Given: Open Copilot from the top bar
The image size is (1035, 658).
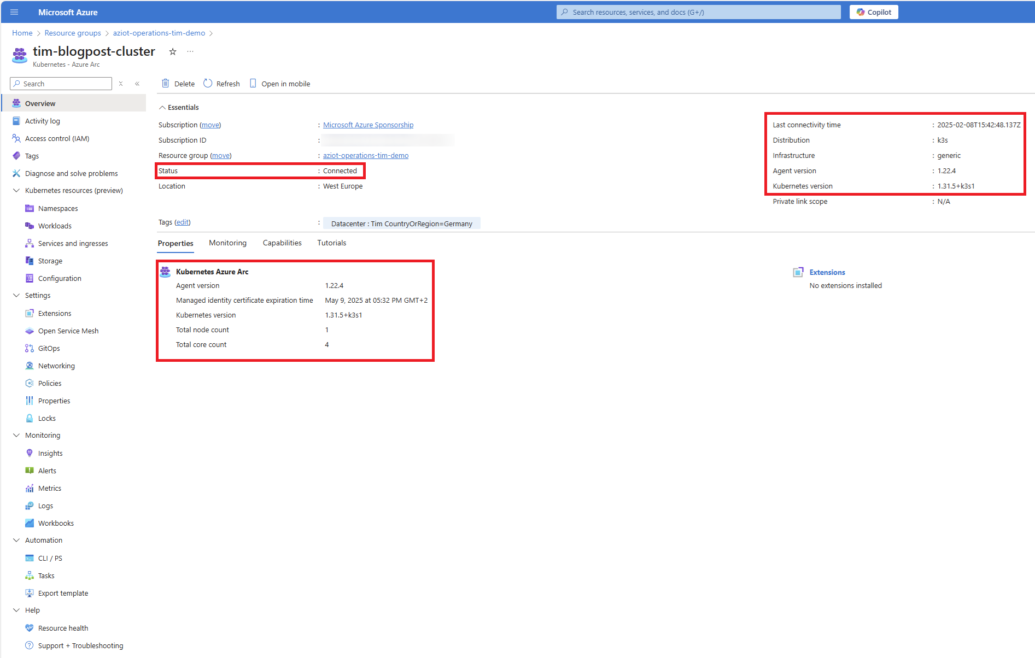Looking at the screenshot, I should coord(873,12).
